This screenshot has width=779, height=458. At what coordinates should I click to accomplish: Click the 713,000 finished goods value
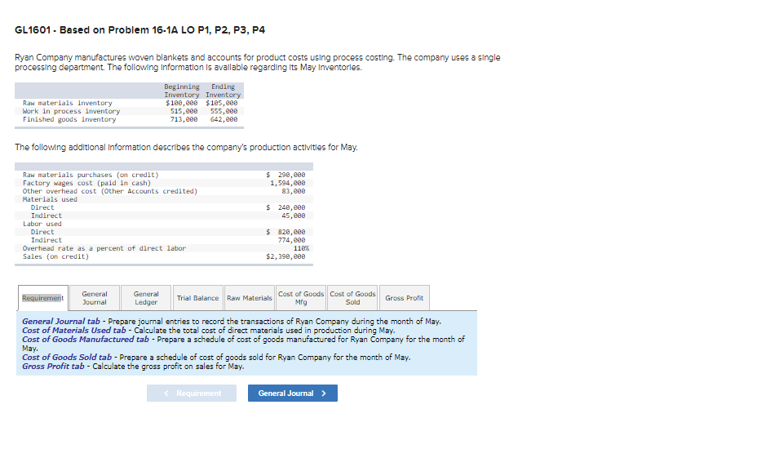point(184,119)
